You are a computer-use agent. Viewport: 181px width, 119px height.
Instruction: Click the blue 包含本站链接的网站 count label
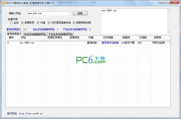pyautogui.click(x=44, y=29)
